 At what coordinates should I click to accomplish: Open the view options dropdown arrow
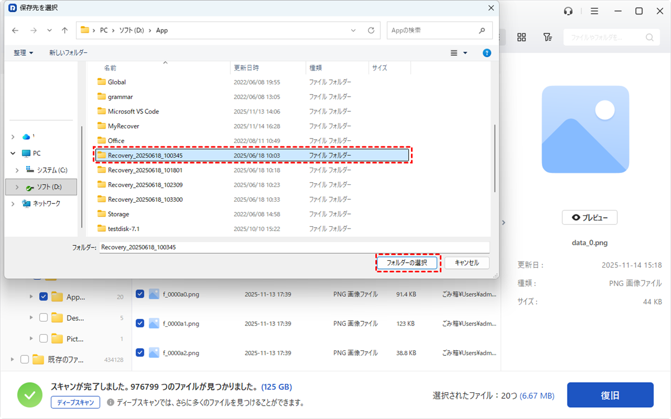pos(465,53)
